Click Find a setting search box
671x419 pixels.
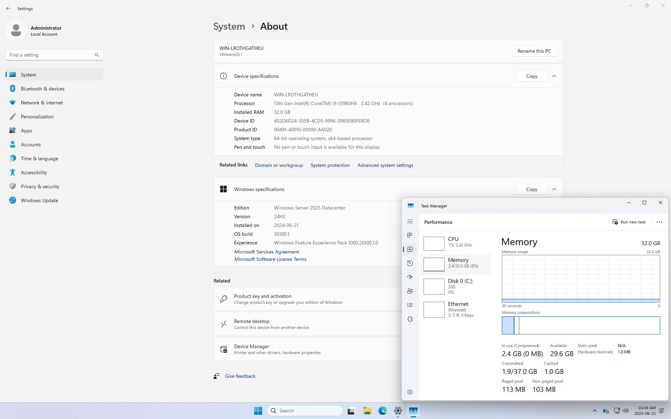55,55
